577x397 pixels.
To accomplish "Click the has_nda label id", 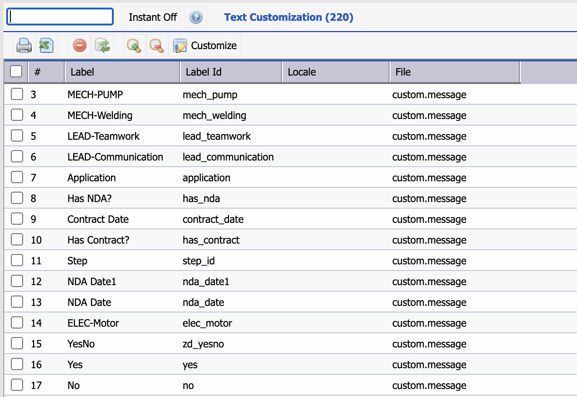I will (x=202, y=199).
